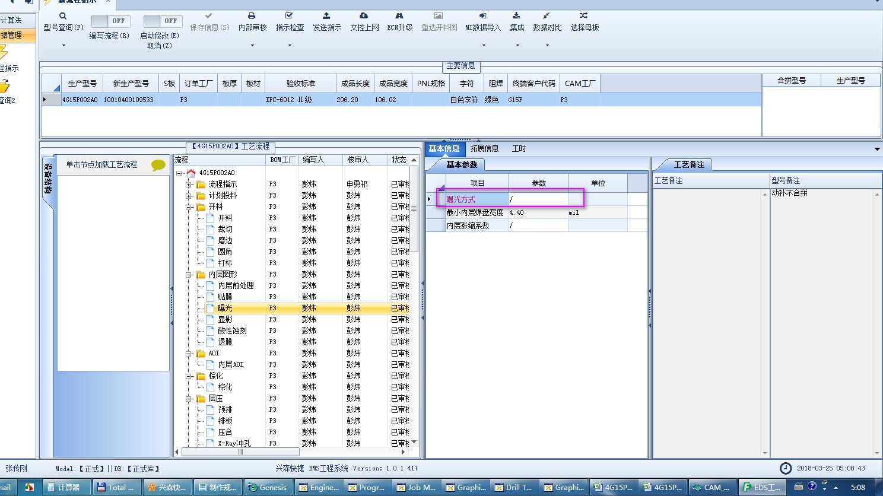Select the 显影 tree item

point(225,320)
